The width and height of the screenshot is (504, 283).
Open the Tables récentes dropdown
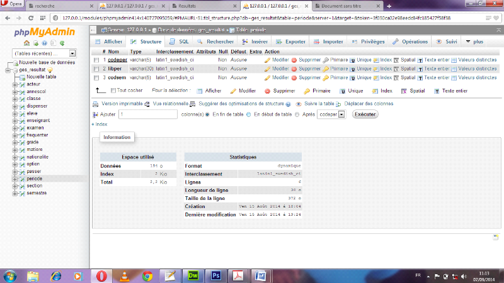tap(44, 53)
